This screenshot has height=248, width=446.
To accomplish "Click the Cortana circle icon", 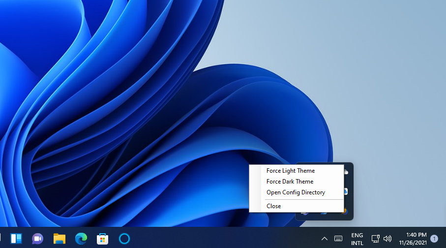I will (124, 239).
